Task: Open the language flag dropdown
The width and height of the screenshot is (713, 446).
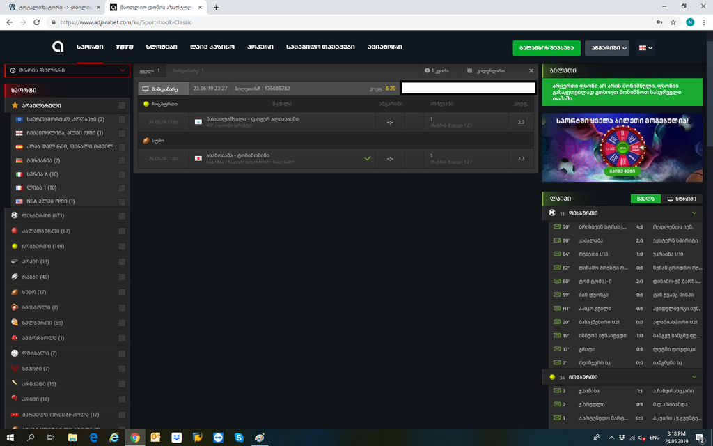Action: (645, 48)
